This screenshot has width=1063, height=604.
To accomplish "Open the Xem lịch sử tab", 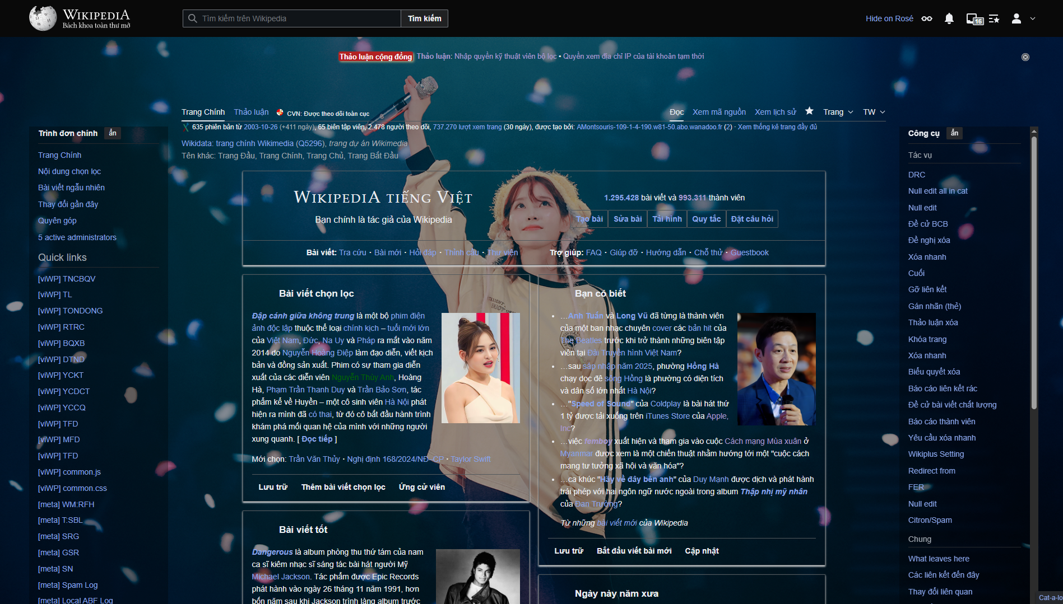I will (x=775, y=112).
